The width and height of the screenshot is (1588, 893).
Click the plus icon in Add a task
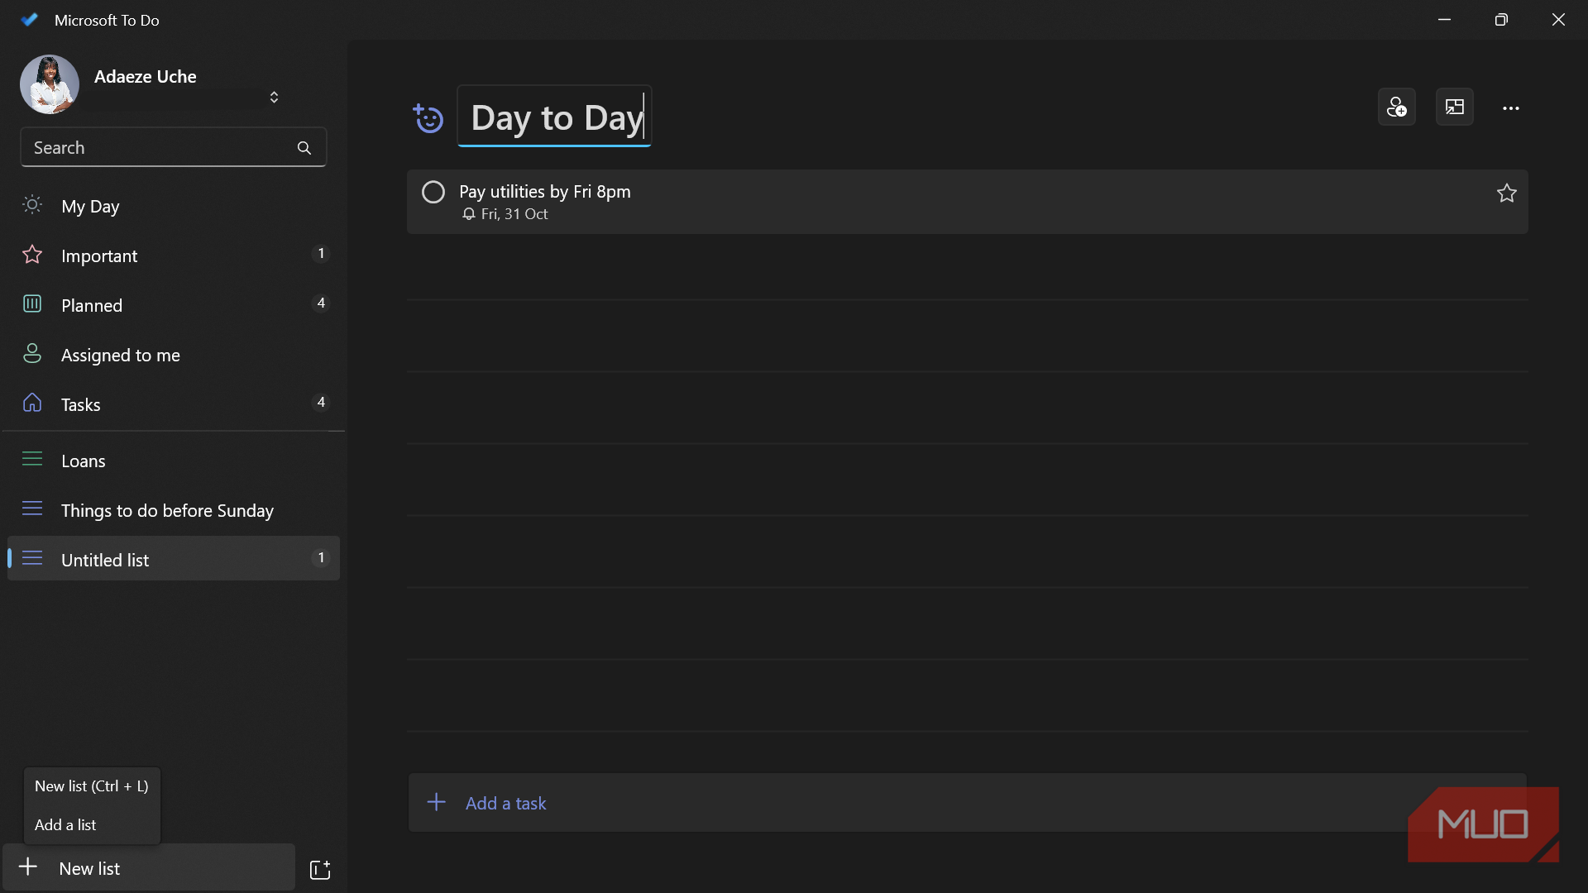436,802
